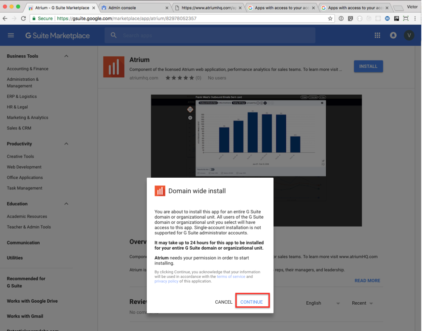The image size is (422, 331).
Task: Click CANCEL in the install dialog
Action: point(224,302)
